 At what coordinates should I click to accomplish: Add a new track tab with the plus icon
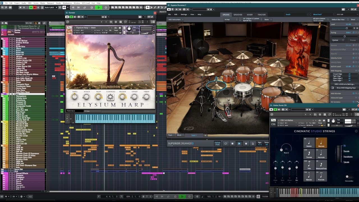tap(206, 135)
